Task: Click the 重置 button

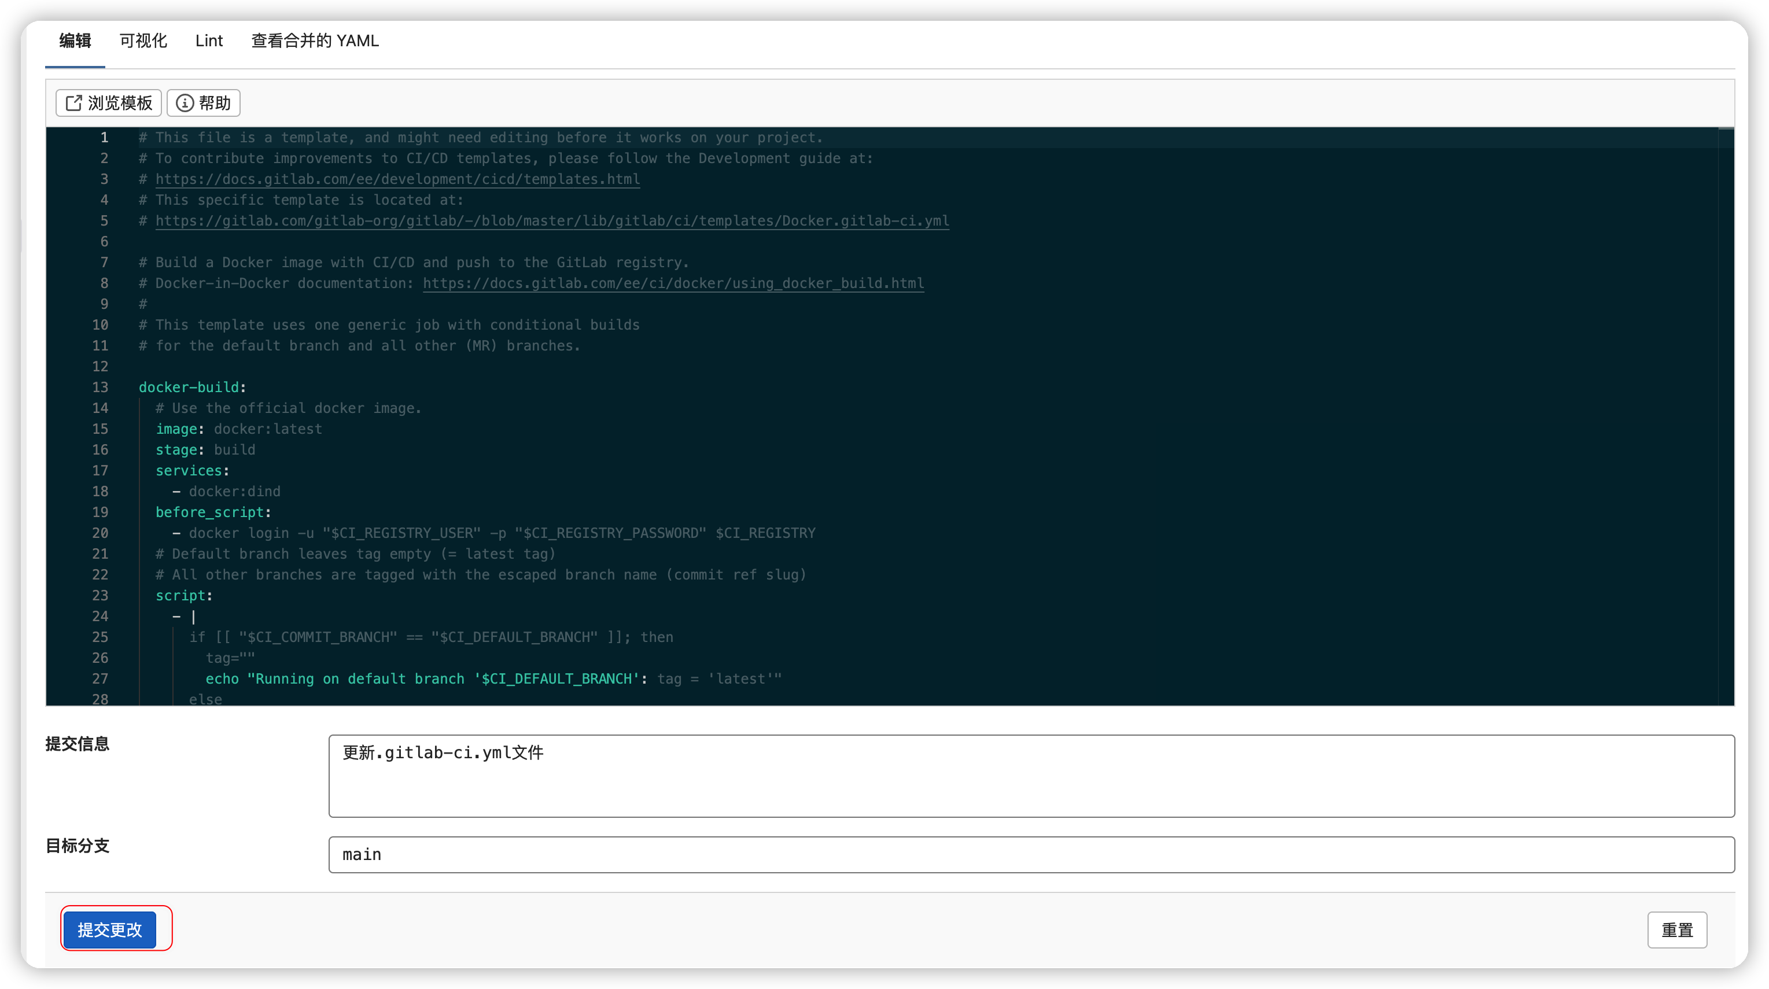Action: (x=1676, y=930)
